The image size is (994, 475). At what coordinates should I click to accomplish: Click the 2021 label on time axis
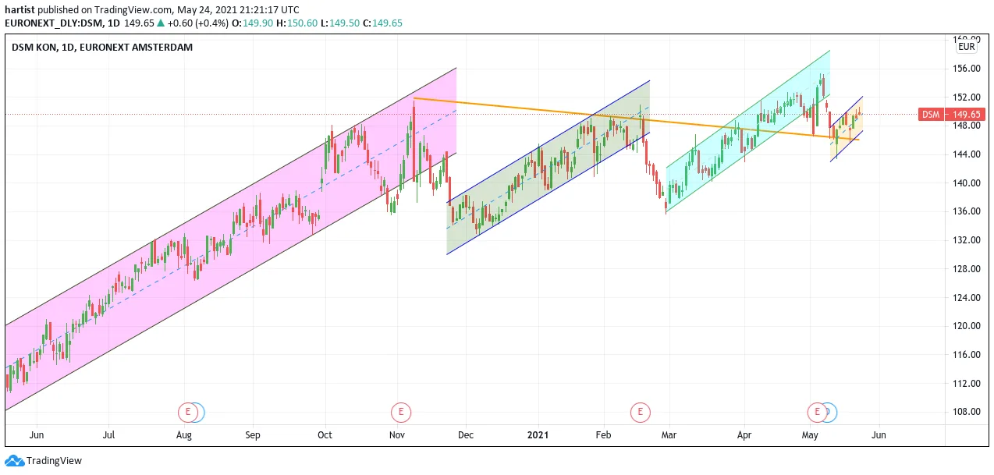pos(538,434)
